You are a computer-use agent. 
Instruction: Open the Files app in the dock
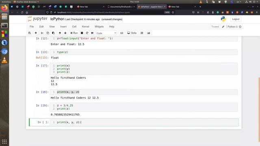coord(4,17)
